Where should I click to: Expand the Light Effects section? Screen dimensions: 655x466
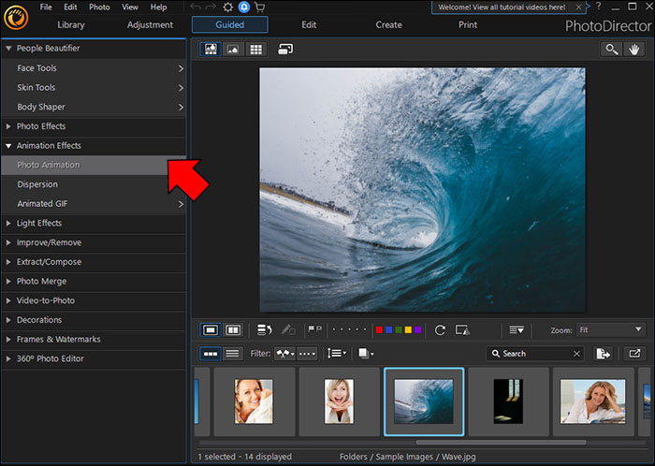94,223
